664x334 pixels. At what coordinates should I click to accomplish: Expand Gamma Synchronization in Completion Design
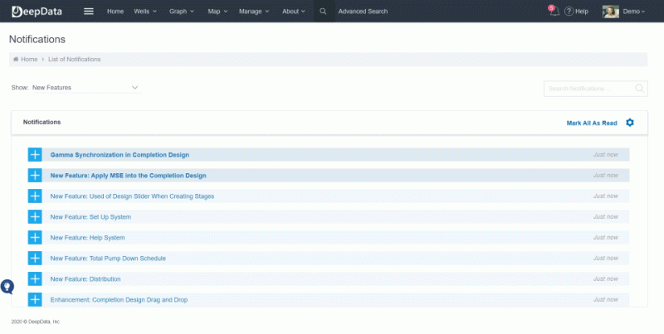pyautogui.click(x=35, y=155)
